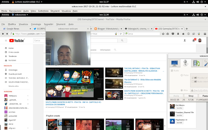Open Guarda più tardi sidebar item
The height and width of the screenshot is (130, 208).
(15, 74)
